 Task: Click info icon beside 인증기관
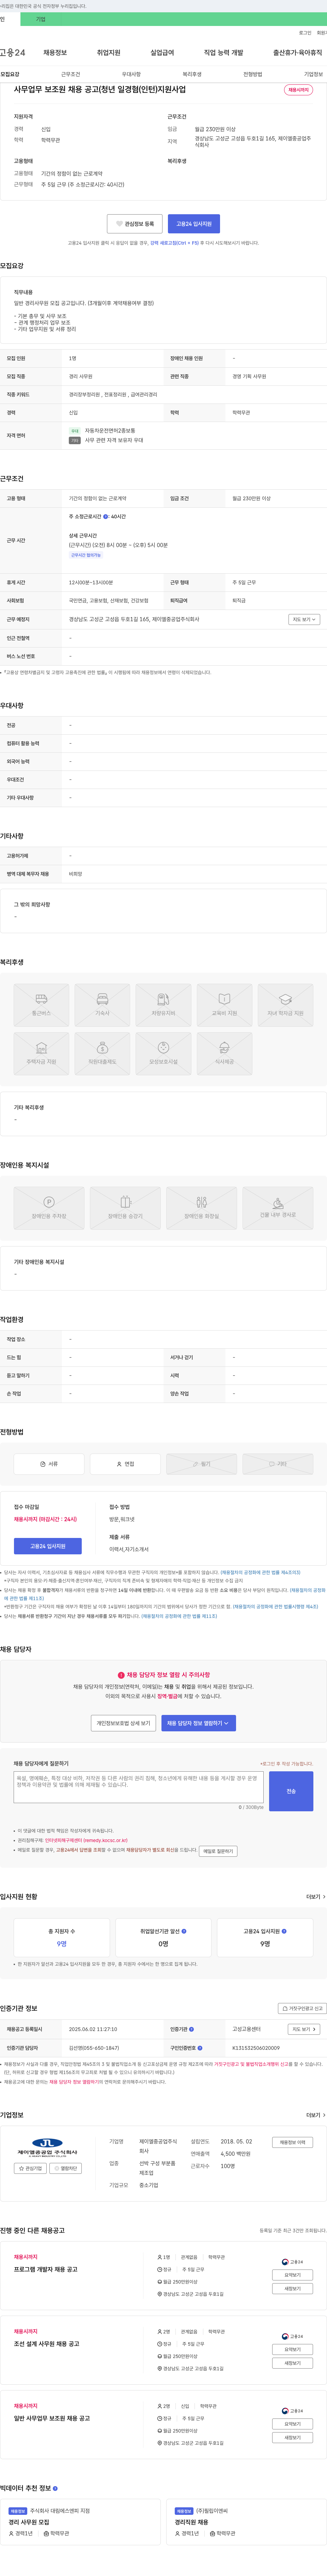(x=191, y=2029)
